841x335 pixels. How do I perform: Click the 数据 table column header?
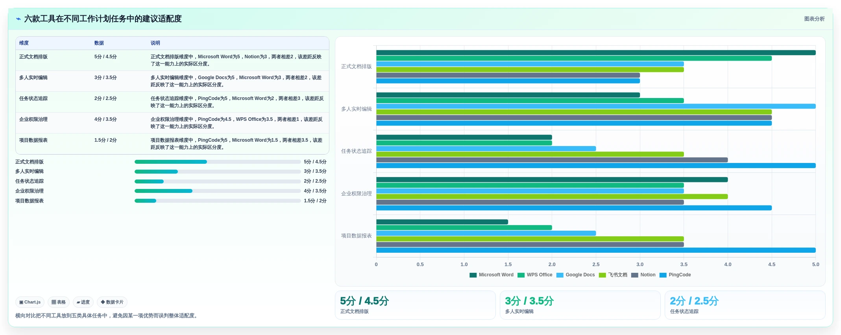(99, 43)
